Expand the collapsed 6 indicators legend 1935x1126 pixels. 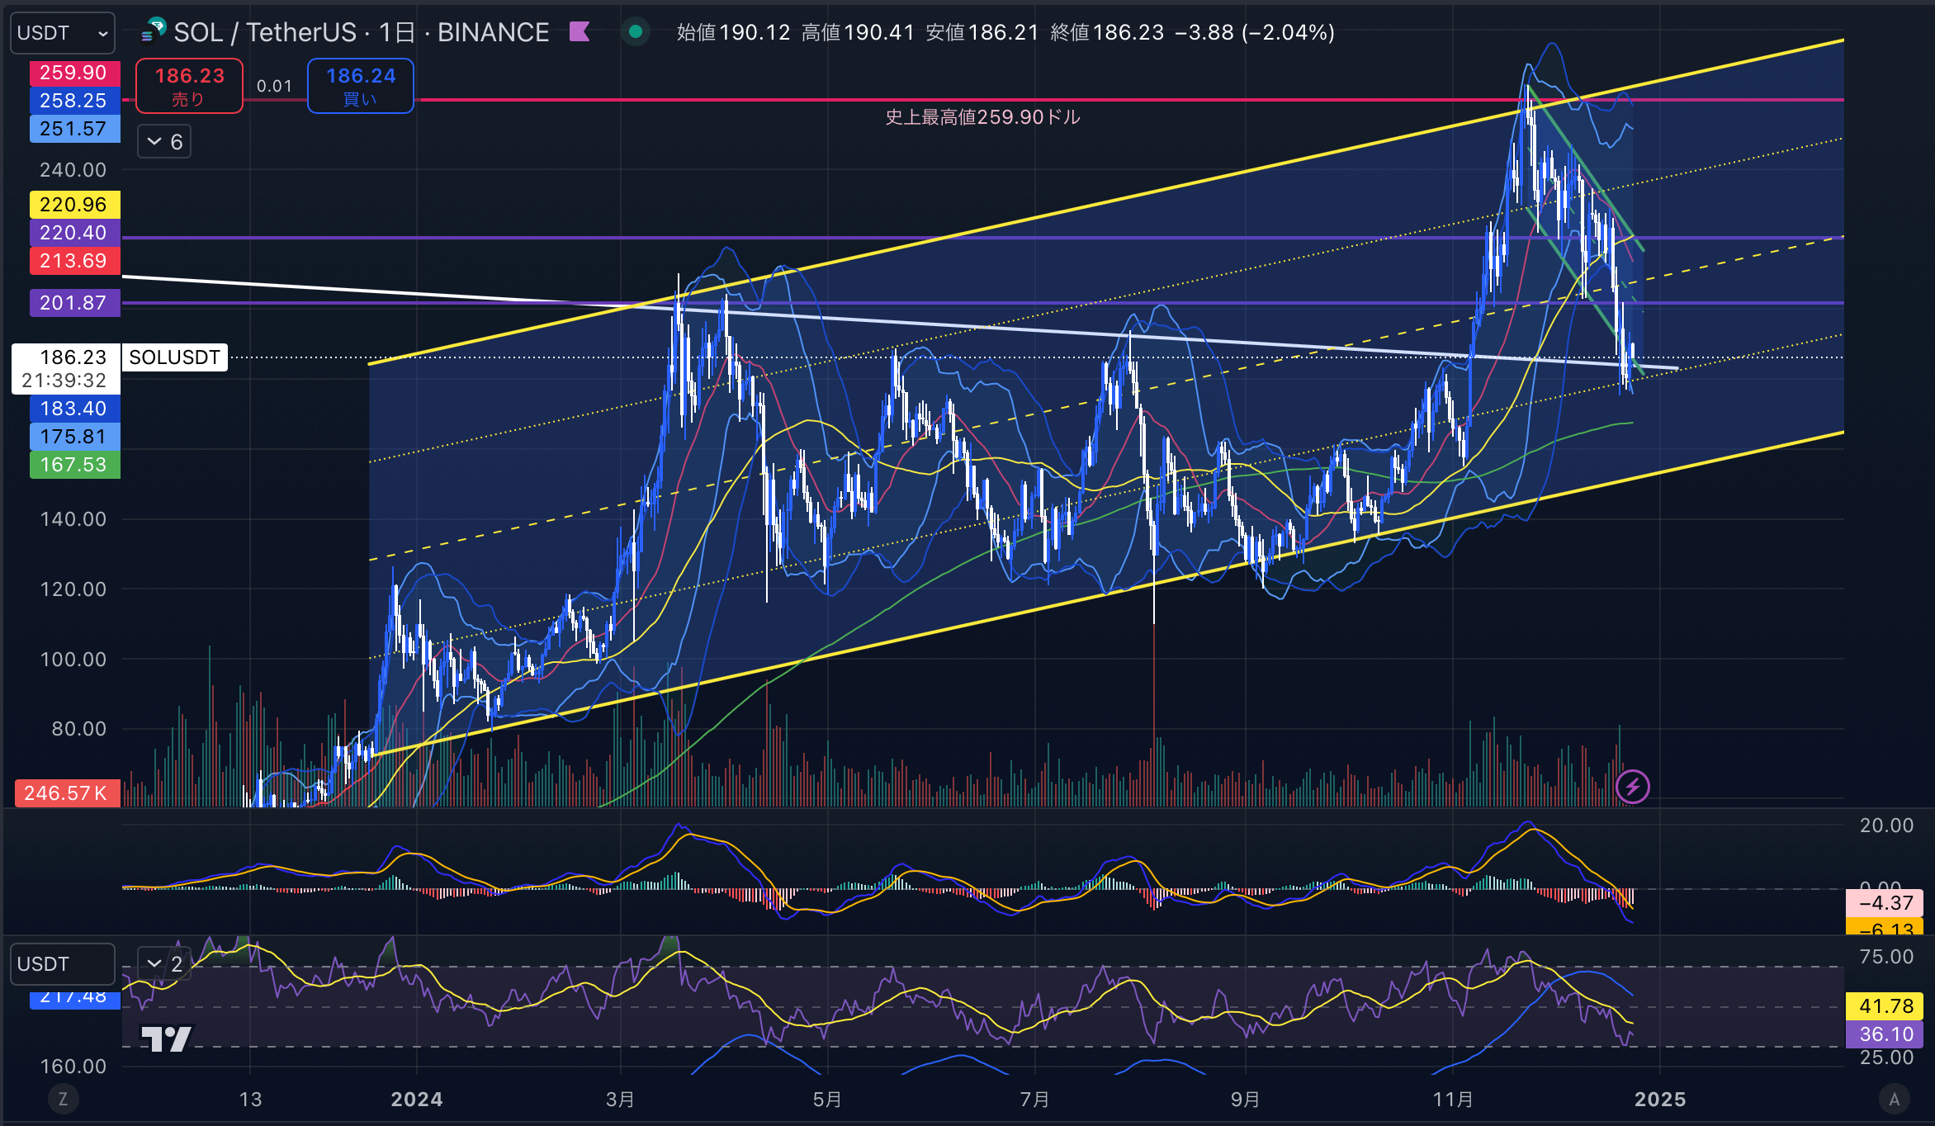click(x=164, y=142)
